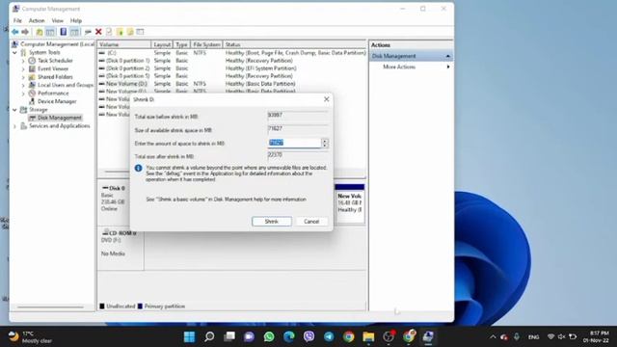
Task: Expand the Shared Folders node
Action: click(23, 77)
